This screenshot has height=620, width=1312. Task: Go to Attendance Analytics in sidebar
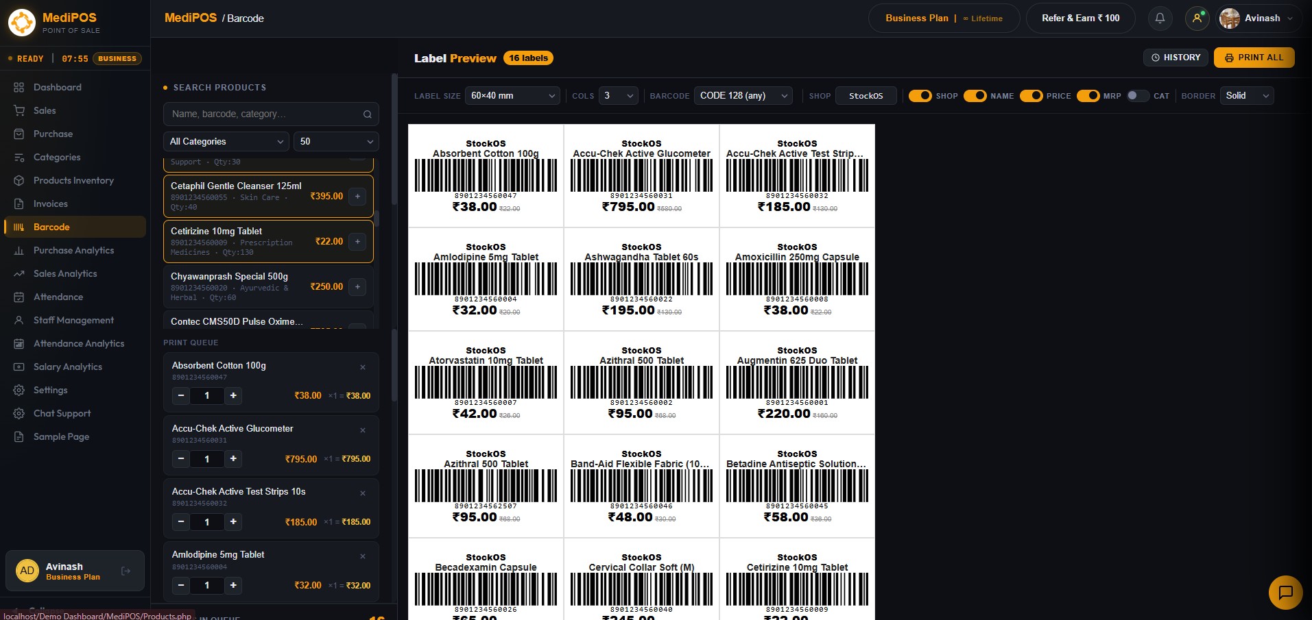pos(75,343)
